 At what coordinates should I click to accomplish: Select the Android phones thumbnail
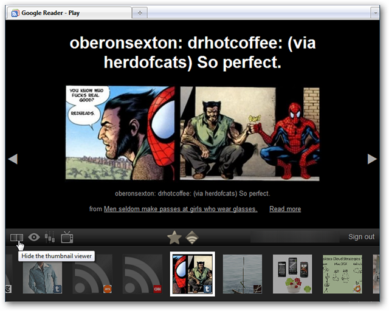292,274
